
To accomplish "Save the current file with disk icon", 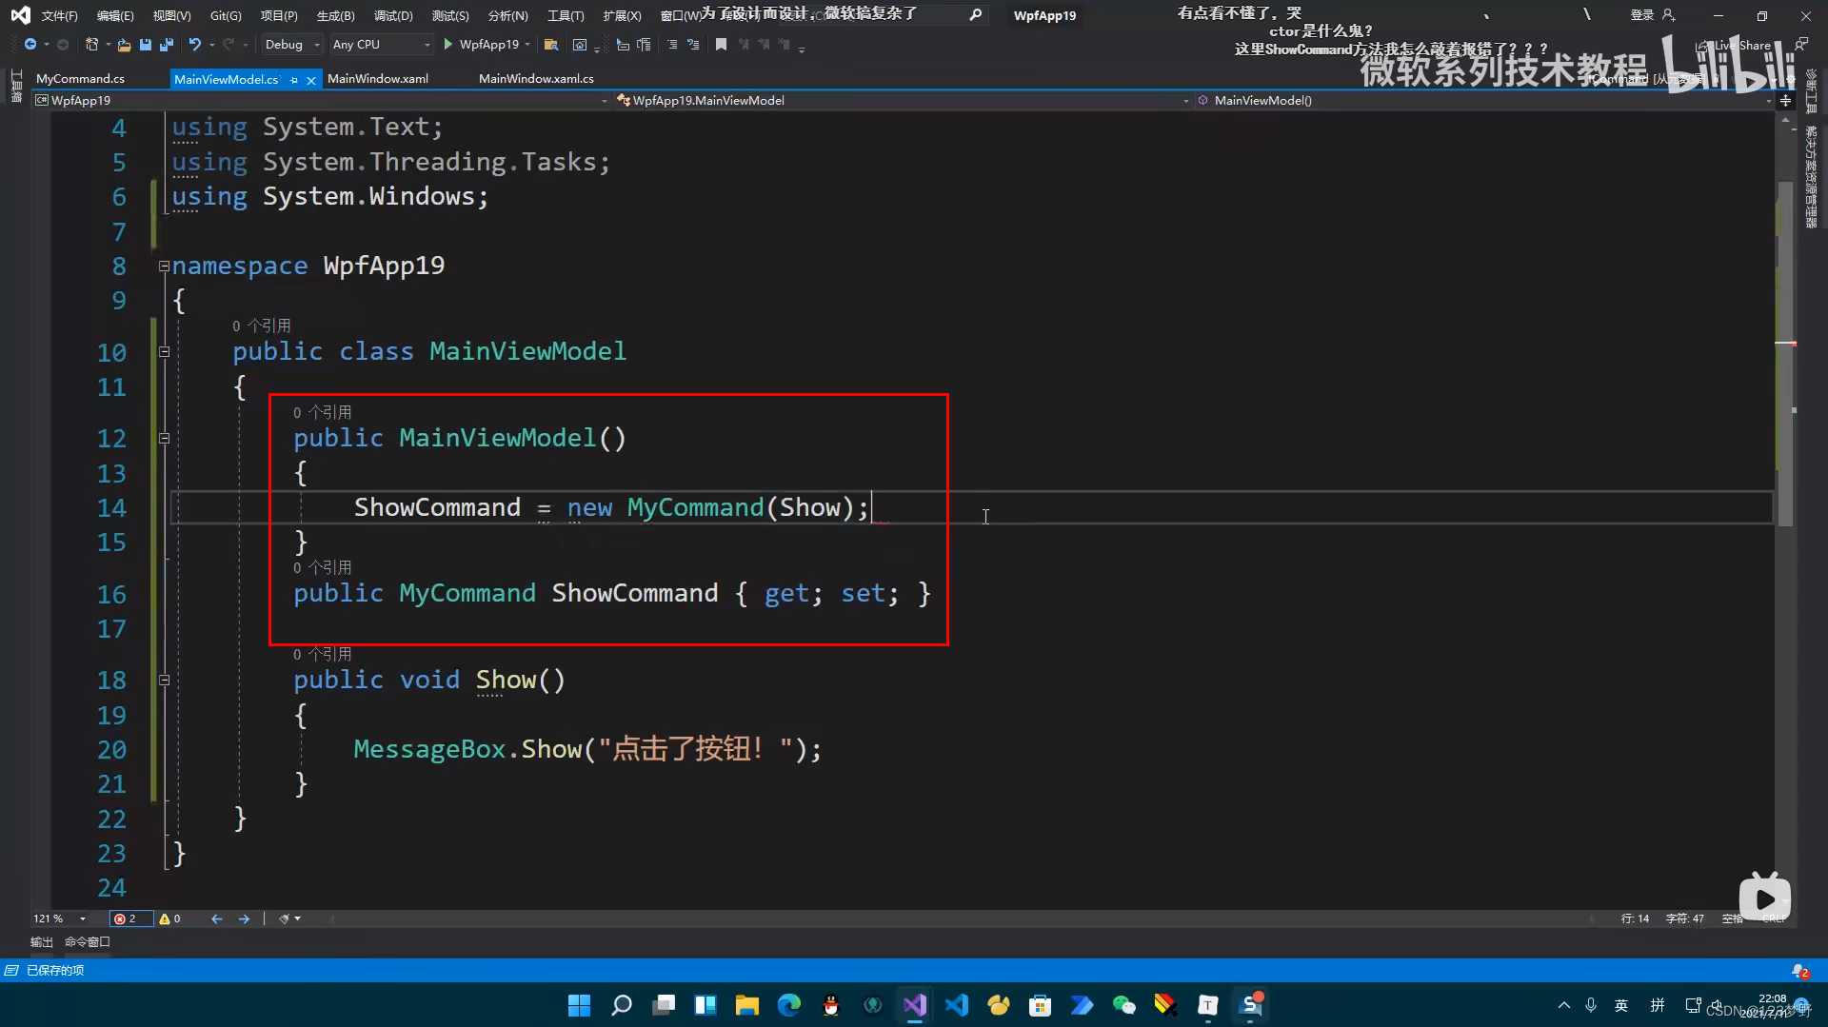I will click(x=146, y=44).
